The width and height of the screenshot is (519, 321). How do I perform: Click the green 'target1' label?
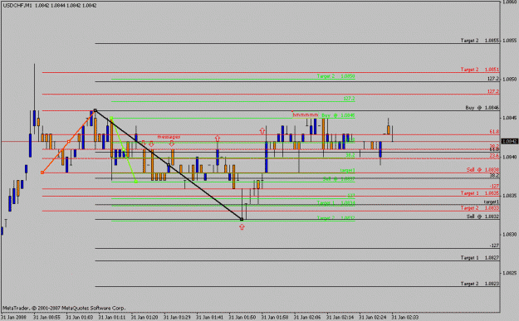click(x=348, y=170)
